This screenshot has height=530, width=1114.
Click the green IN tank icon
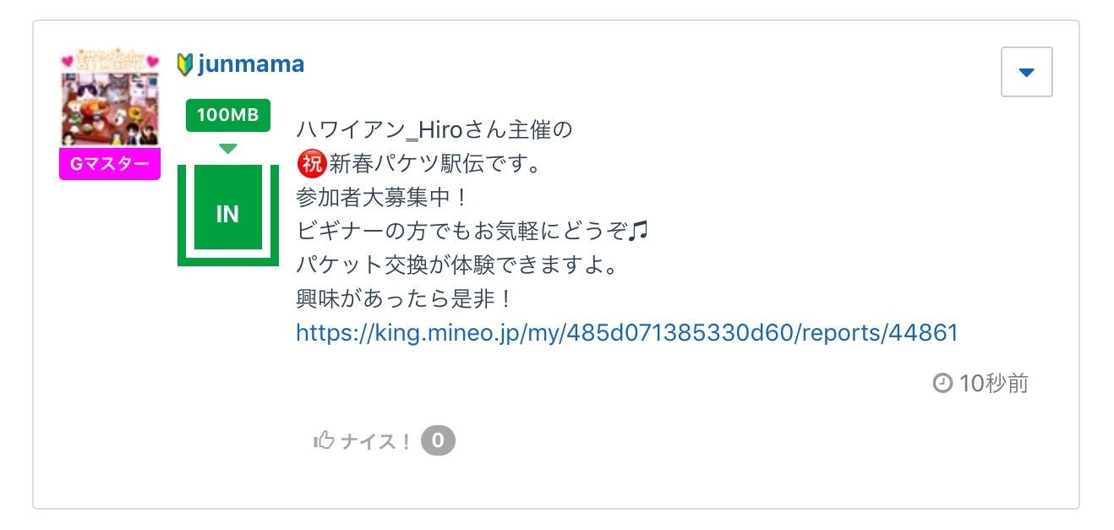pyautogui.click(x=227, y=215)
